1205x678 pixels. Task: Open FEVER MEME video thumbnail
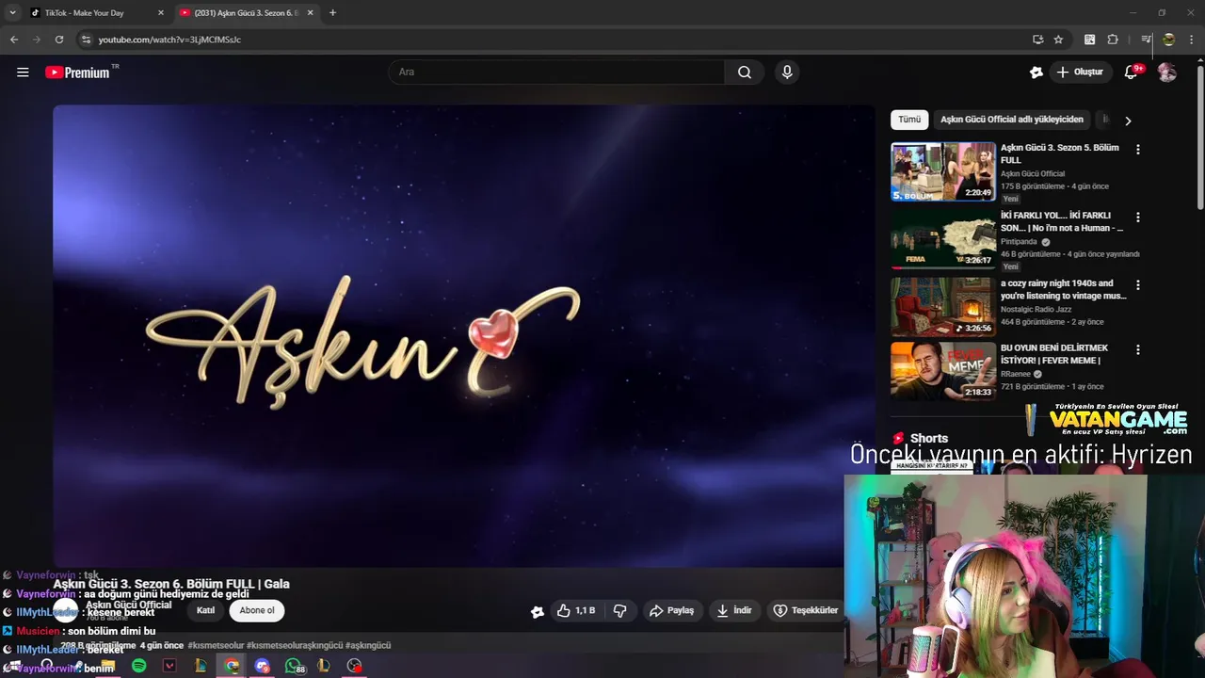click(x=943, y=371)
